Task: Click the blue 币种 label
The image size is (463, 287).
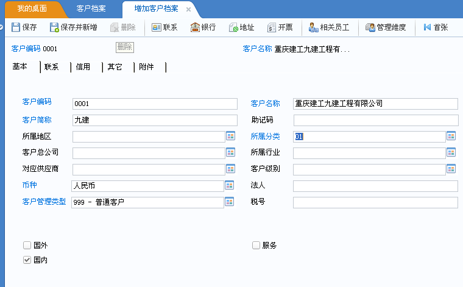Action: [29, 185]
